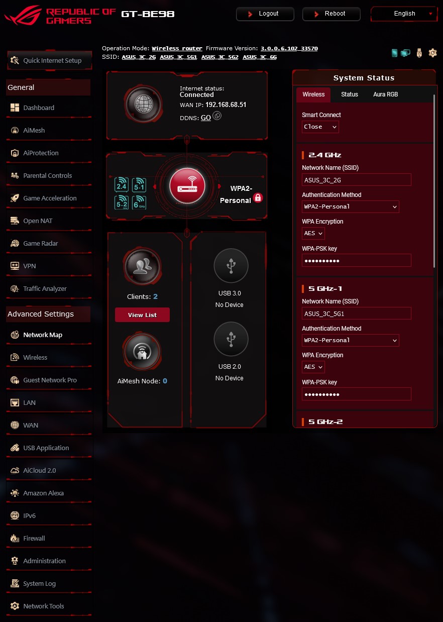
Task: Click the USB 3.0 port icon
Action: pos(231,265)
